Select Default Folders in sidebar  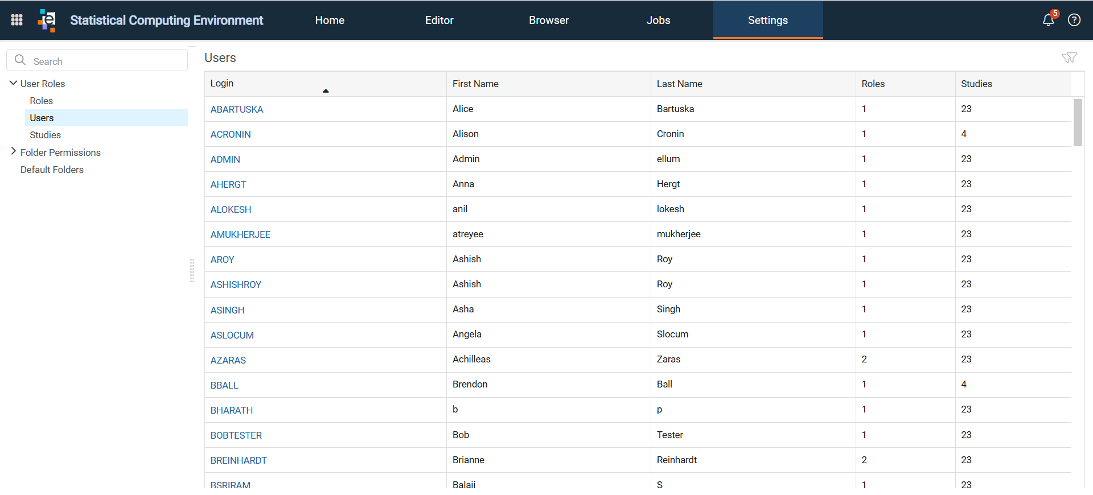(x=52, y=170)
